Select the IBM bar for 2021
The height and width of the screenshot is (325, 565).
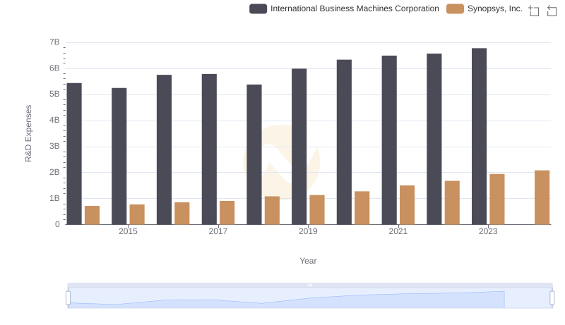389,140
